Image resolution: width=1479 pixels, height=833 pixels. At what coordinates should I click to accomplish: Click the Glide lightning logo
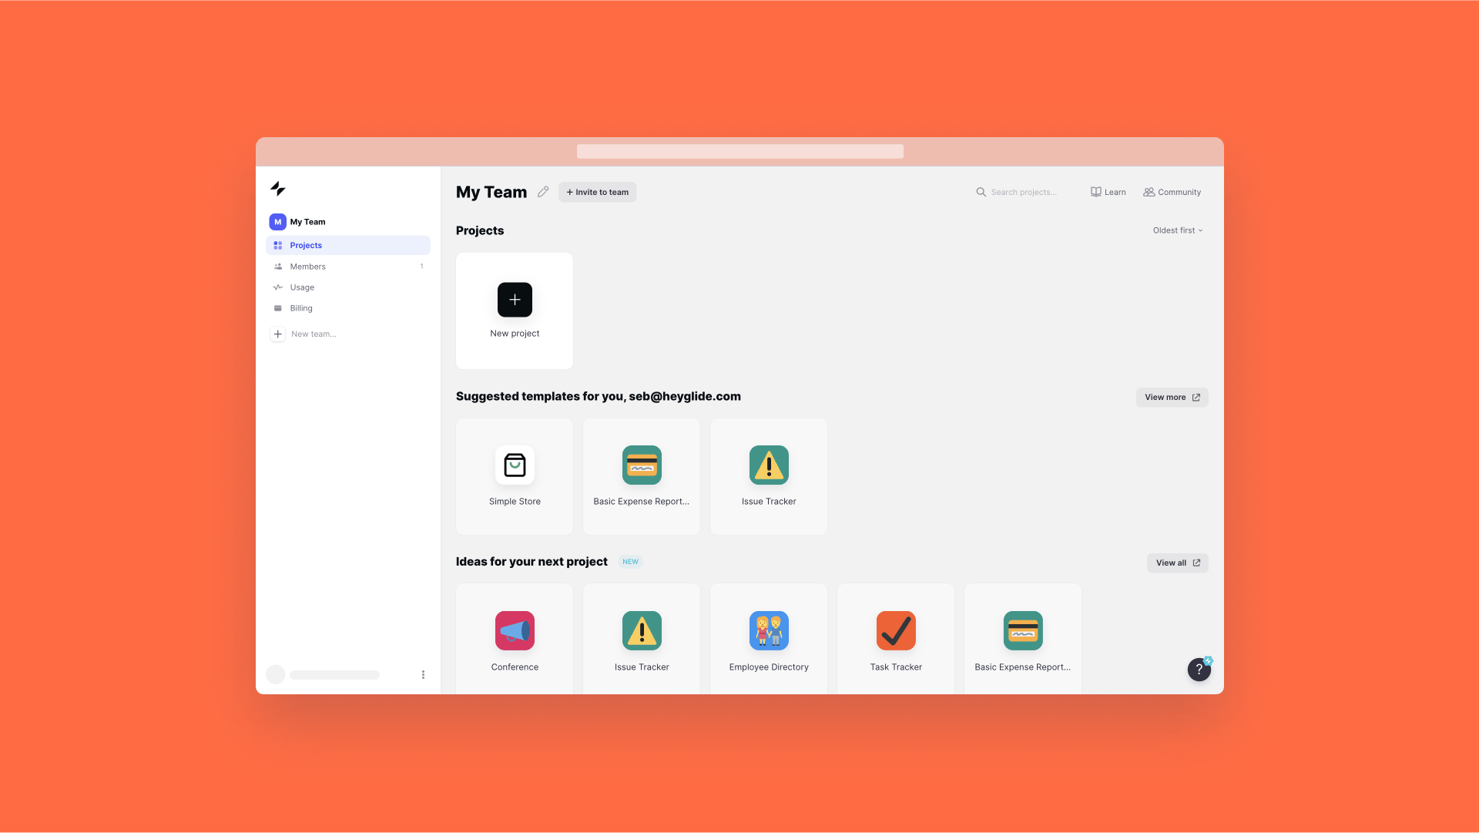click(x=278, y=189)
